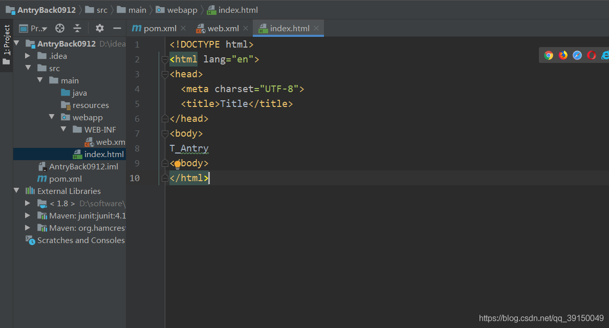This screenshot has height=328, width=609.
Task: Select pom.xml in the project tree
Action: (59, 179)
